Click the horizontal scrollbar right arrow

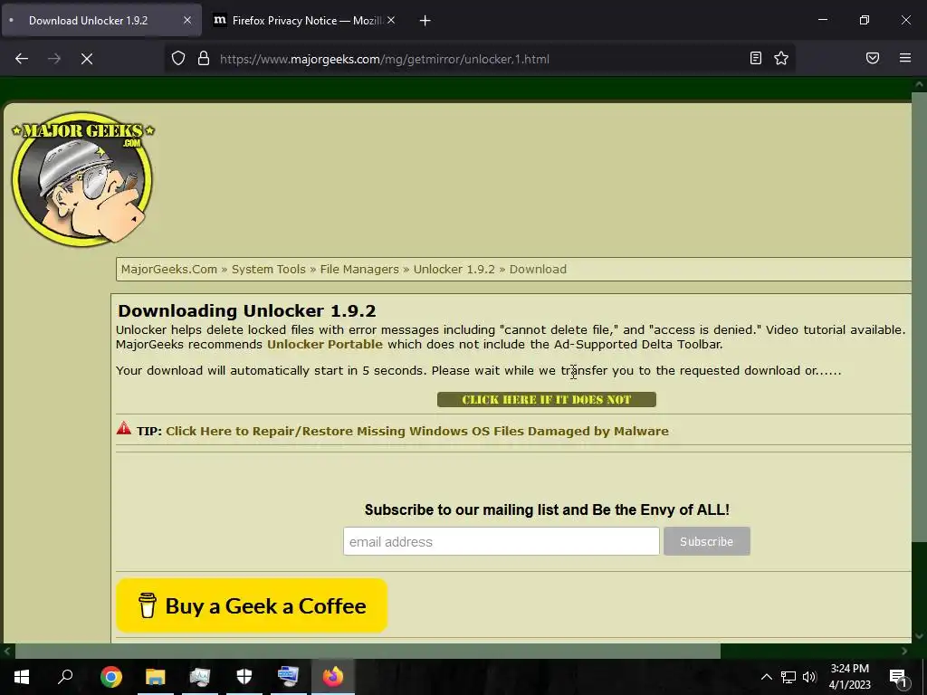click(x=904, y=652)
